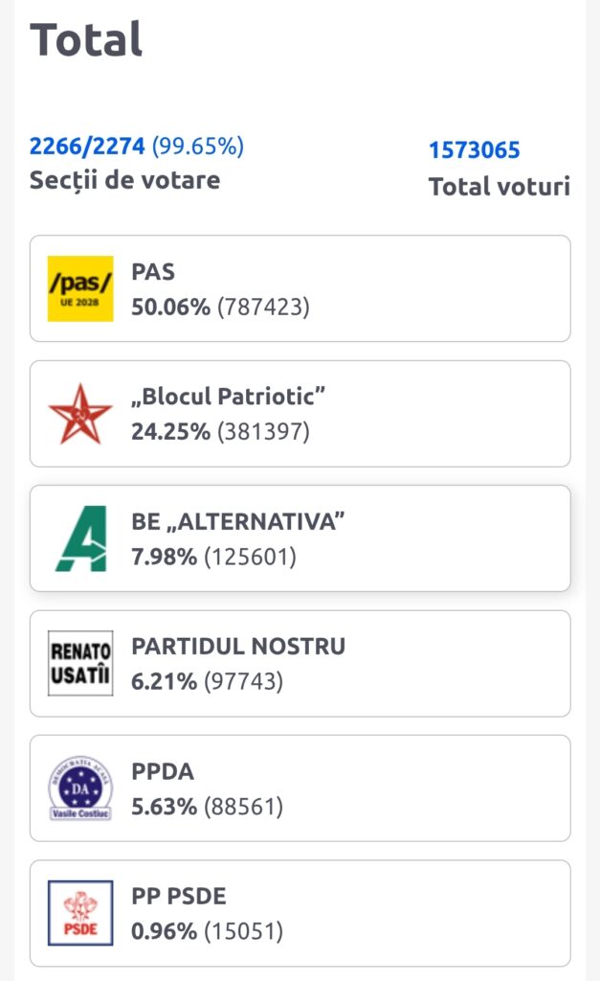Open the PP PSDE party name
This screenshot has width=600, height=981.
point(179,896)
